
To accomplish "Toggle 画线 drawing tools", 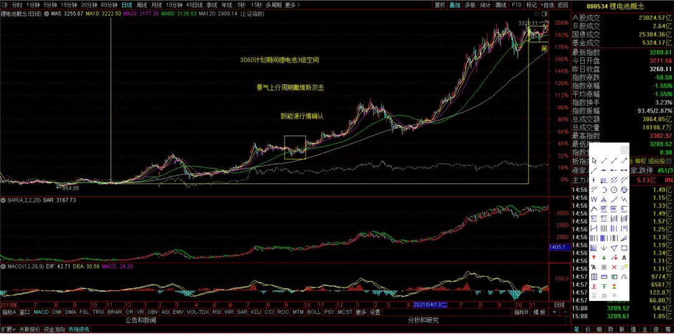I will pos(501,5).
